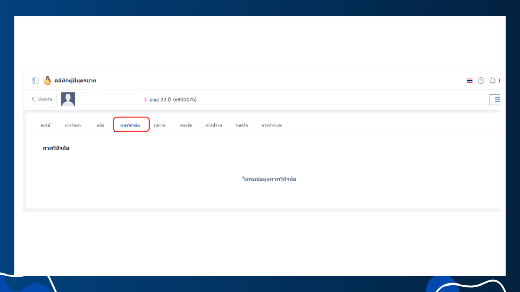The height and width of the screenshot is (292, 520).
Task: Open the Thai flag language selector
Action: pyautogui.click(x=469, y=81)
